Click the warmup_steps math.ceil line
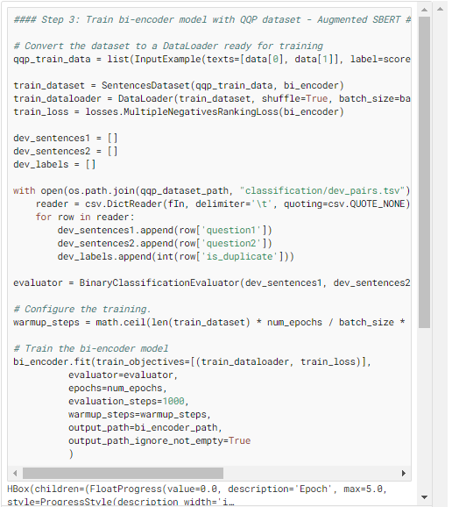The height and width of the screenshot is (507, 452). [x=208, y=323]
